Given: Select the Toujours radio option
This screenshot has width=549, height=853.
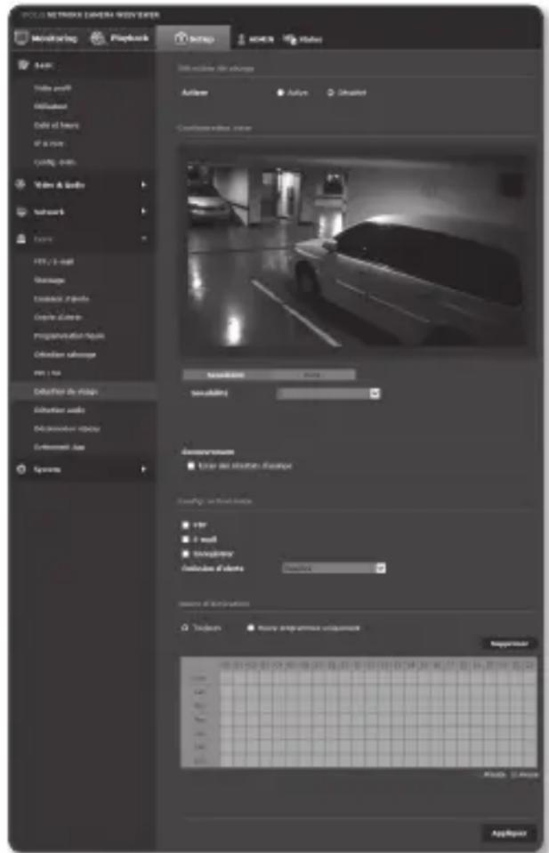Looking at the screenshot, I should tap(184, 627).
